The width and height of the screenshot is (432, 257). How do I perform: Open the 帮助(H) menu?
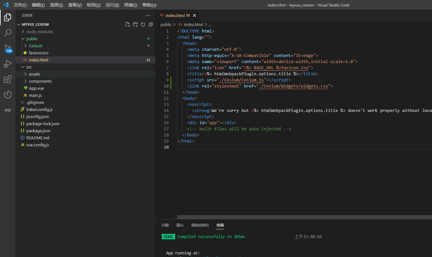pyautogui.click(x=149, y=5)
